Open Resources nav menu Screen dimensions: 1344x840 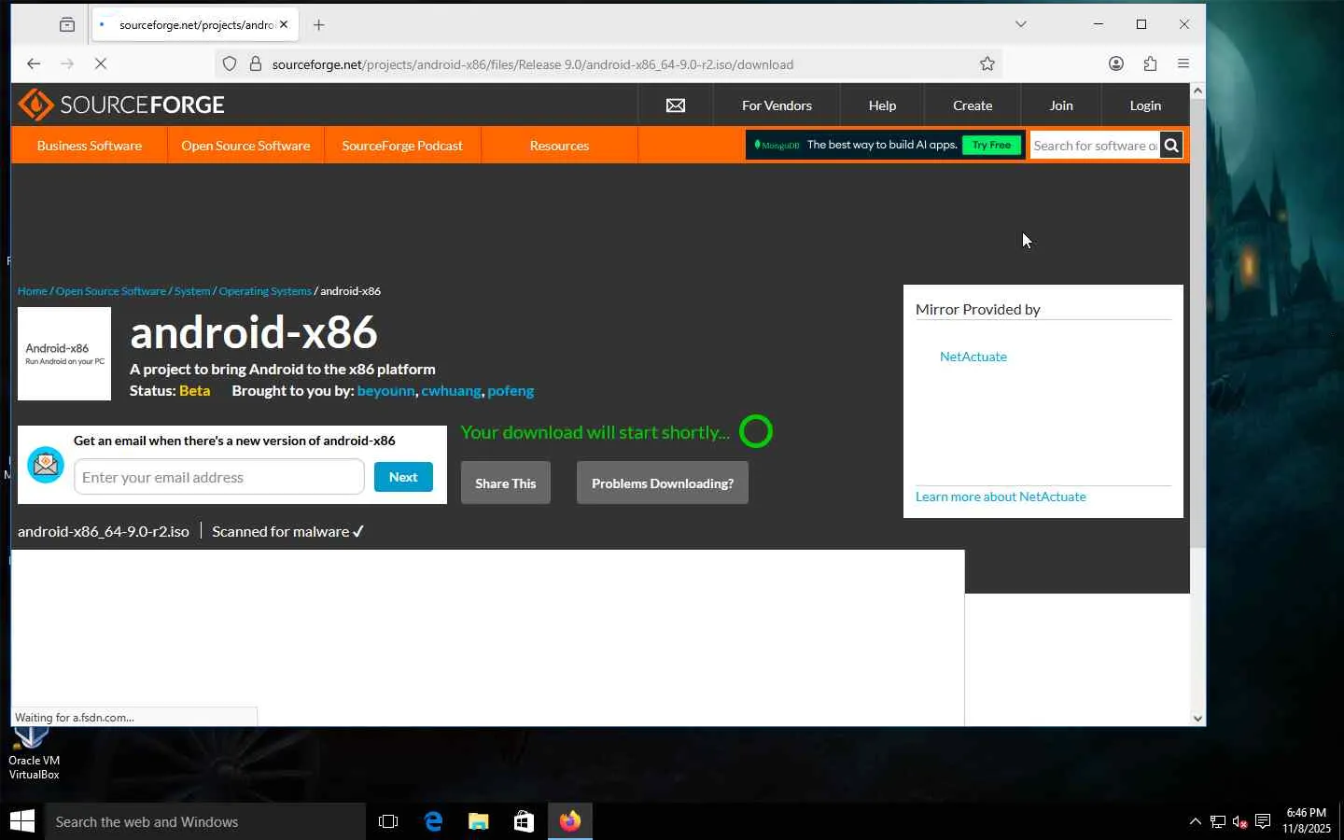pyautogui.click(x=559, y=146)
